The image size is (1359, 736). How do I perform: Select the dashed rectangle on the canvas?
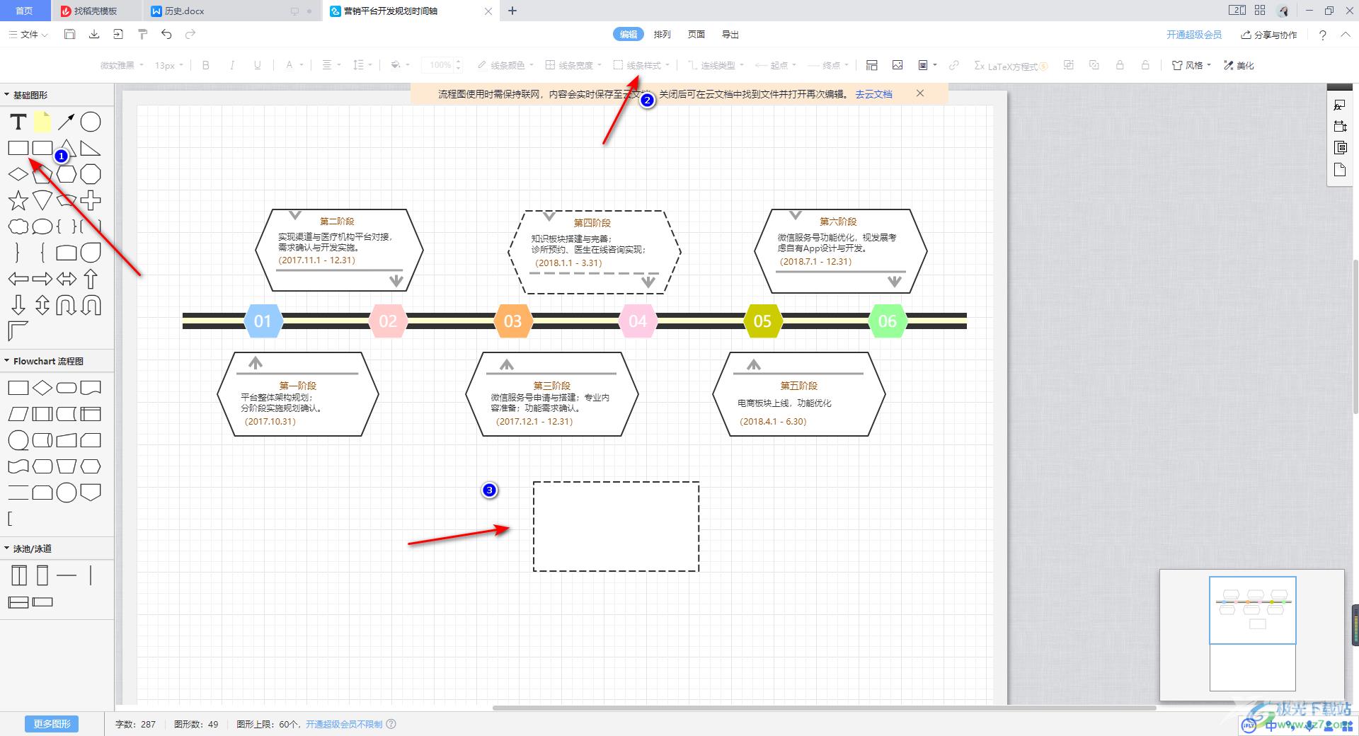pos(616,527)
